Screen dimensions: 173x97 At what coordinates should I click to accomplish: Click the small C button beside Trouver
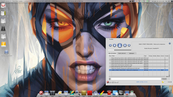point(169,79)
